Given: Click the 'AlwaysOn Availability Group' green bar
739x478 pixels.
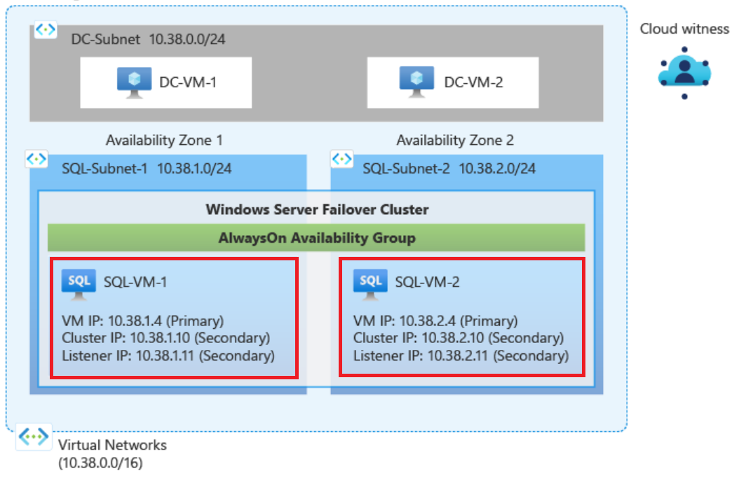Looking at the screenshot, I should 316,237.
